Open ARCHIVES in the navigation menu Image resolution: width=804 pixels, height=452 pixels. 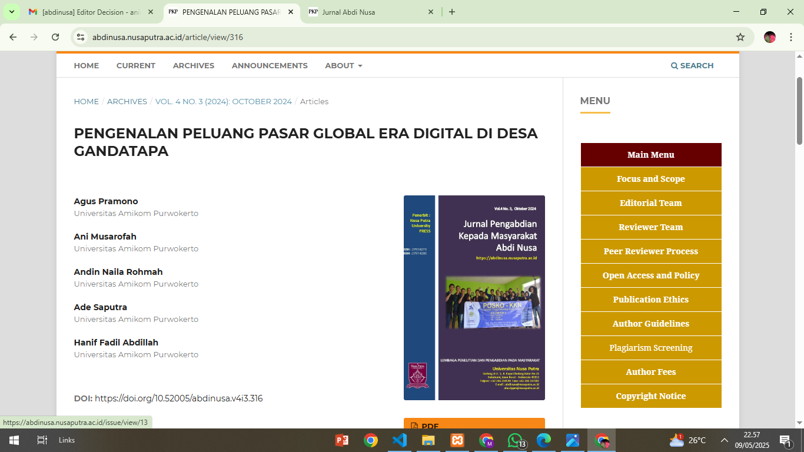[x=193, y=65]
